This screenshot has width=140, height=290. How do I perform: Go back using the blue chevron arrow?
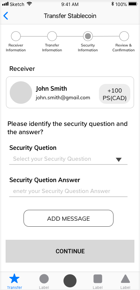pyautogui.click(x=6, y=16)
